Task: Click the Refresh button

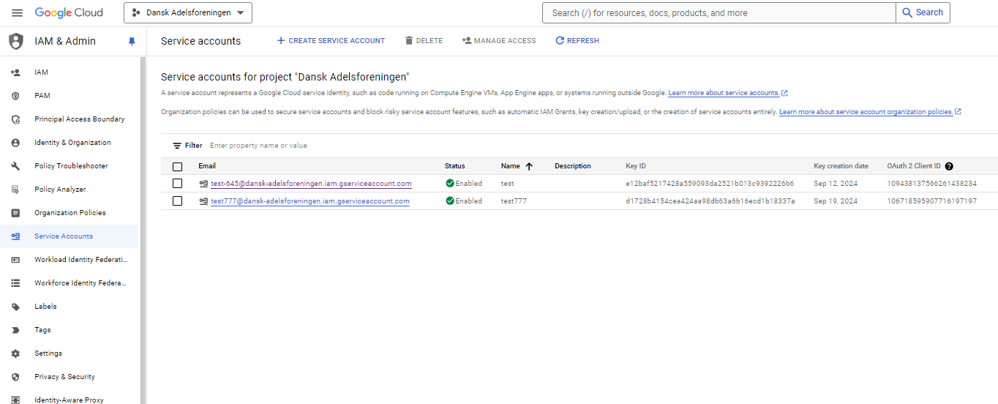Action: (577, 41)
